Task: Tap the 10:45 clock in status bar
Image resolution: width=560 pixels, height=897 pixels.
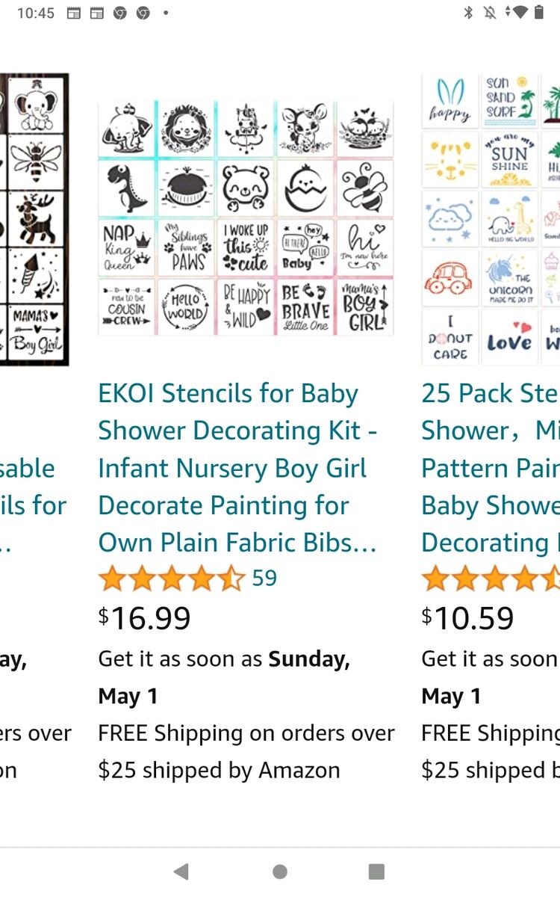Action: [x=35, y=13]
